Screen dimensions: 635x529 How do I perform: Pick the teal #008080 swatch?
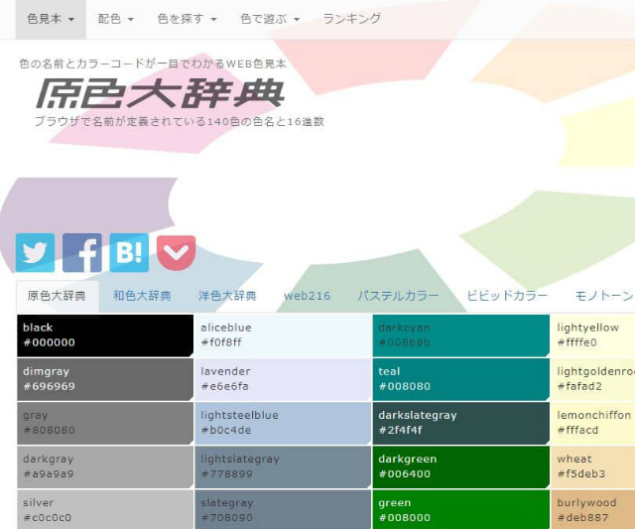coord(460,379)
